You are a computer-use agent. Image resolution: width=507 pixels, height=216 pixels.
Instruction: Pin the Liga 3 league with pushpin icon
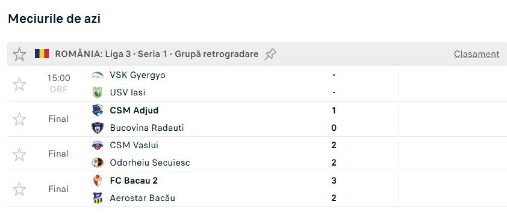(270, 54)
